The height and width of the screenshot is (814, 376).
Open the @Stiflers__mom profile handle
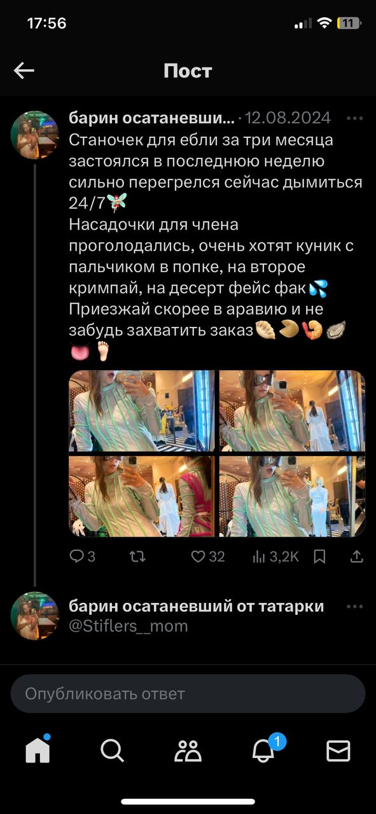129,626
